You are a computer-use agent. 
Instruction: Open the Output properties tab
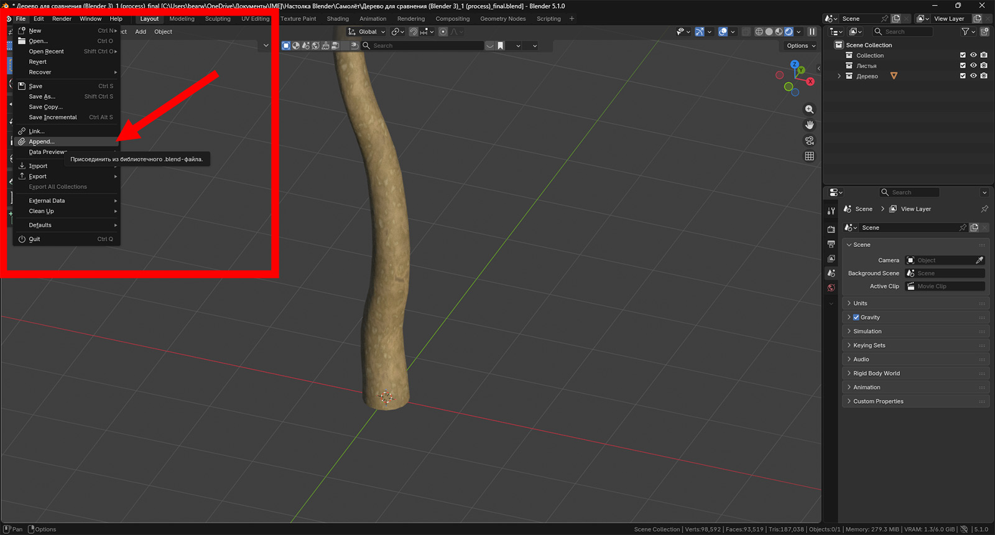[831, 244]
